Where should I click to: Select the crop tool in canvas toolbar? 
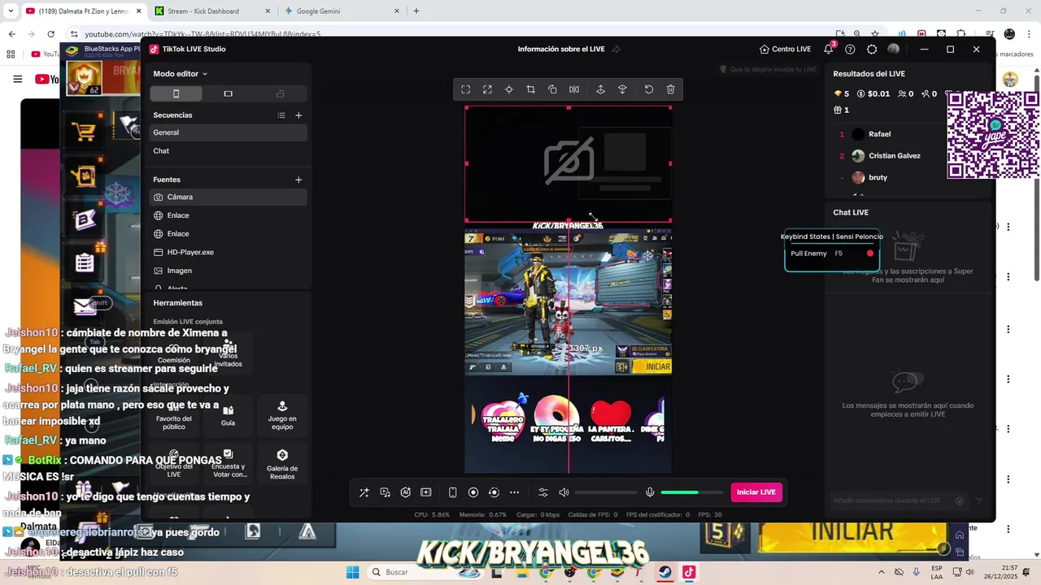tap(530, 89)
